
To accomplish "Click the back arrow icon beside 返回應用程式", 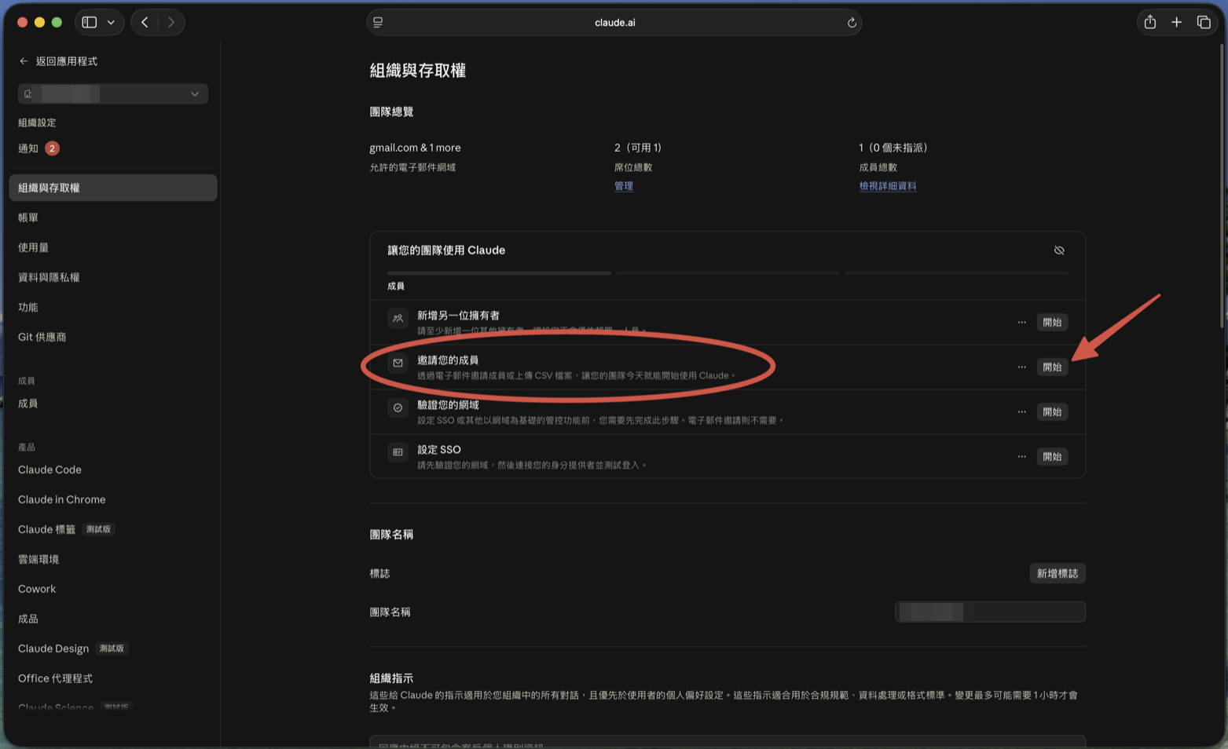I will pyautogui.click(x=24, y=61).
